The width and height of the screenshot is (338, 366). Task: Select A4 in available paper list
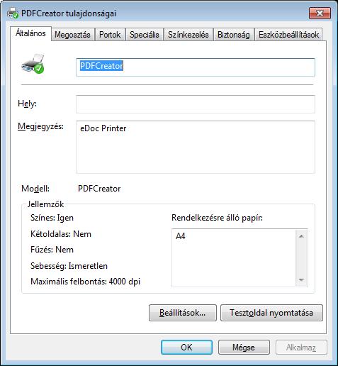click(x=181, y=236)
